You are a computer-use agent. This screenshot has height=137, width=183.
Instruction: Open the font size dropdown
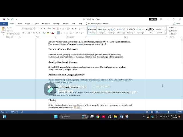tap(39, 29)
